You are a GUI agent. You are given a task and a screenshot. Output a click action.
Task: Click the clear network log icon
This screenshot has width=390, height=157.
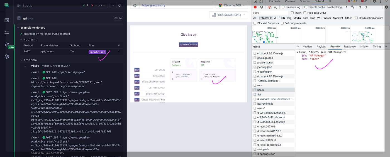pos(261,7)
